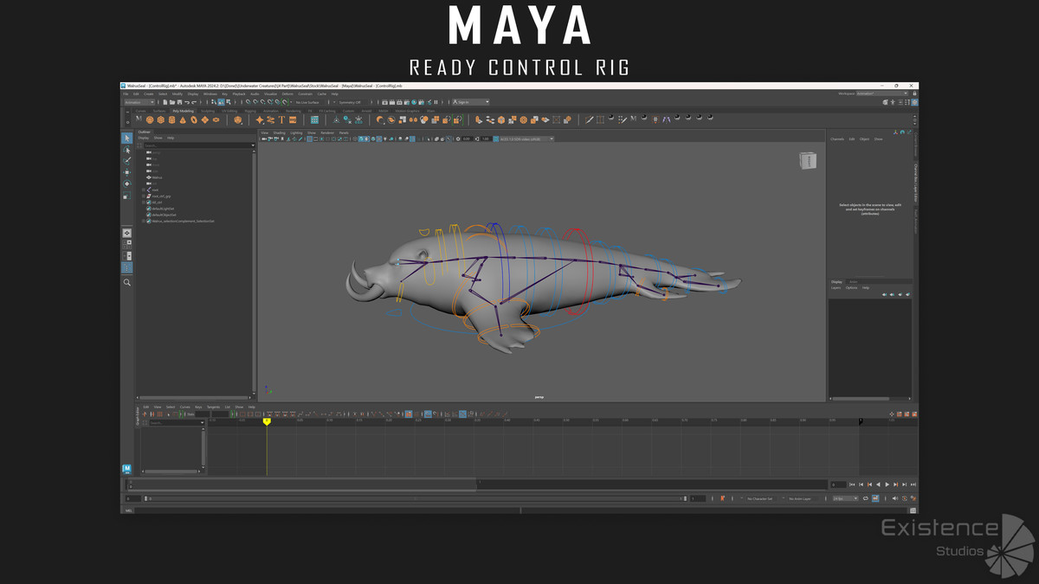Select the arrow Select tool in toolbox
The width and height of the screenshot is (1039, 584).
pyautogui.click(x=126, y=138)
